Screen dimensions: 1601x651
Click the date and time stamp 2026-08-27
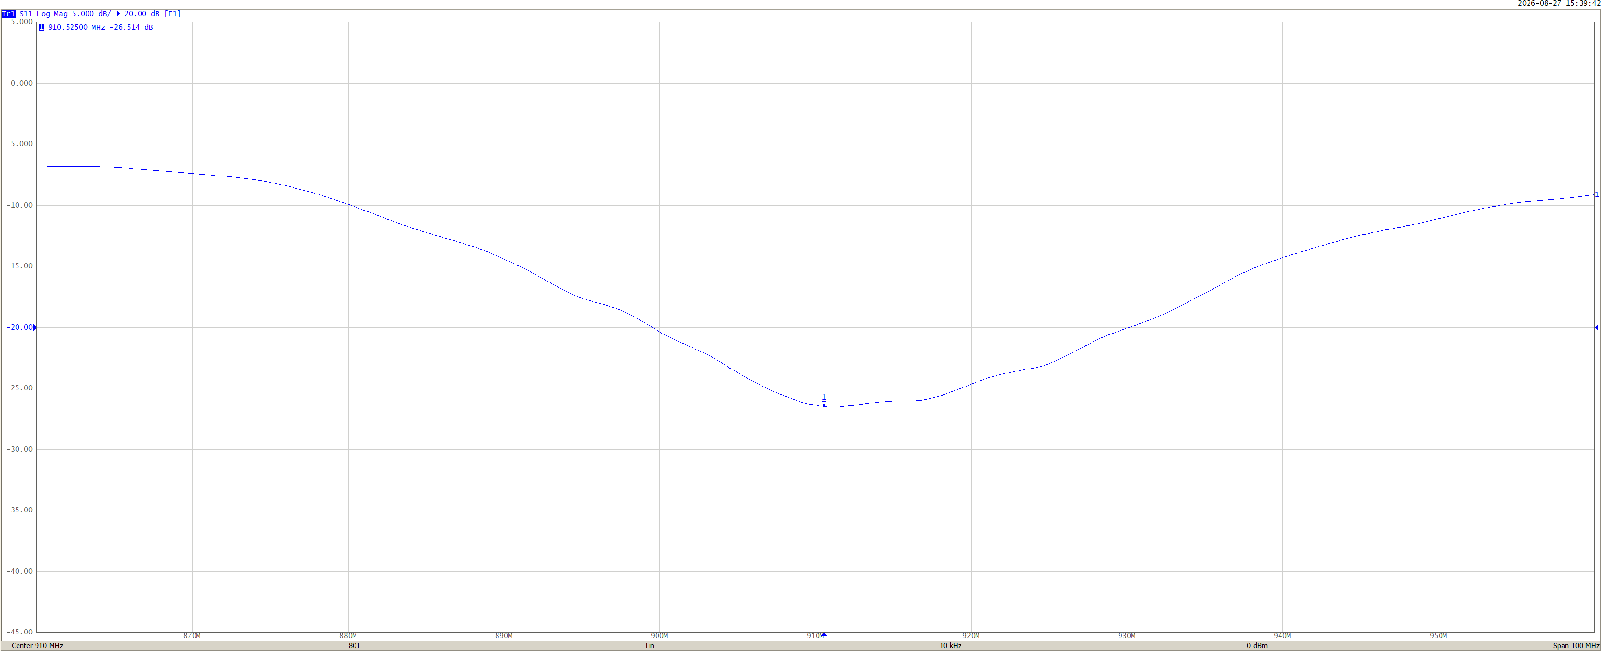tap(1559, 4)
